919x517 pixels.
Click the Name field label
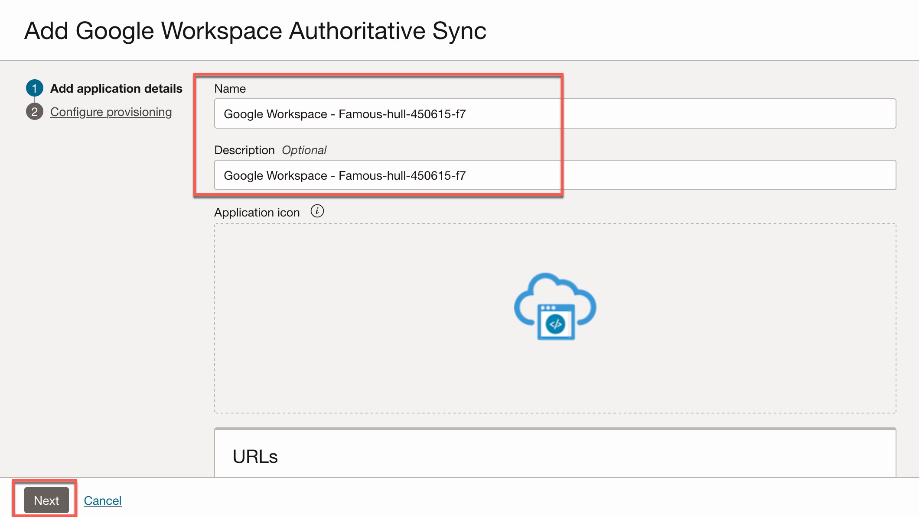[x=230, y=88]
